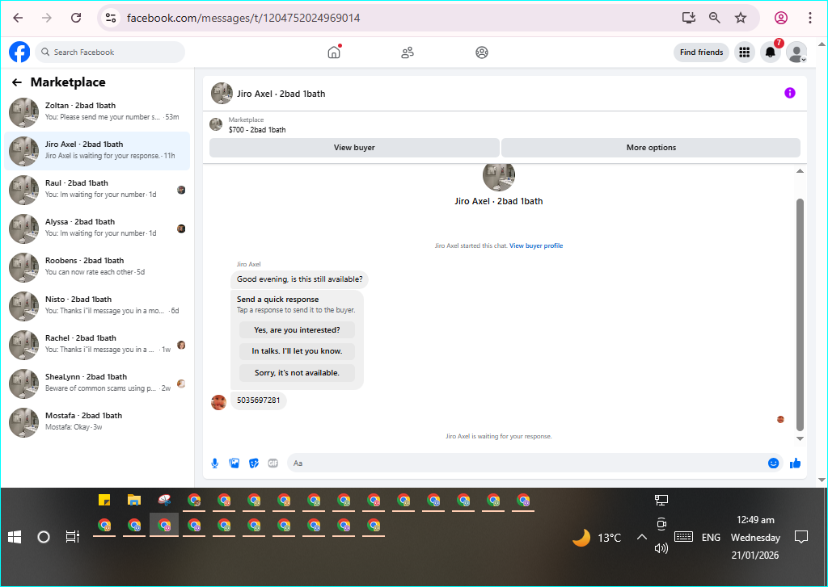The image size is (828, 587).
Task: Bookmark this page with star icon
Action: click(741, 18)
